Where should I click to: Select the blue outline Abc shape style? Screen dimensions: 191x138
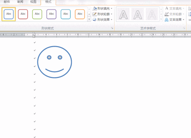click(9, 14)
